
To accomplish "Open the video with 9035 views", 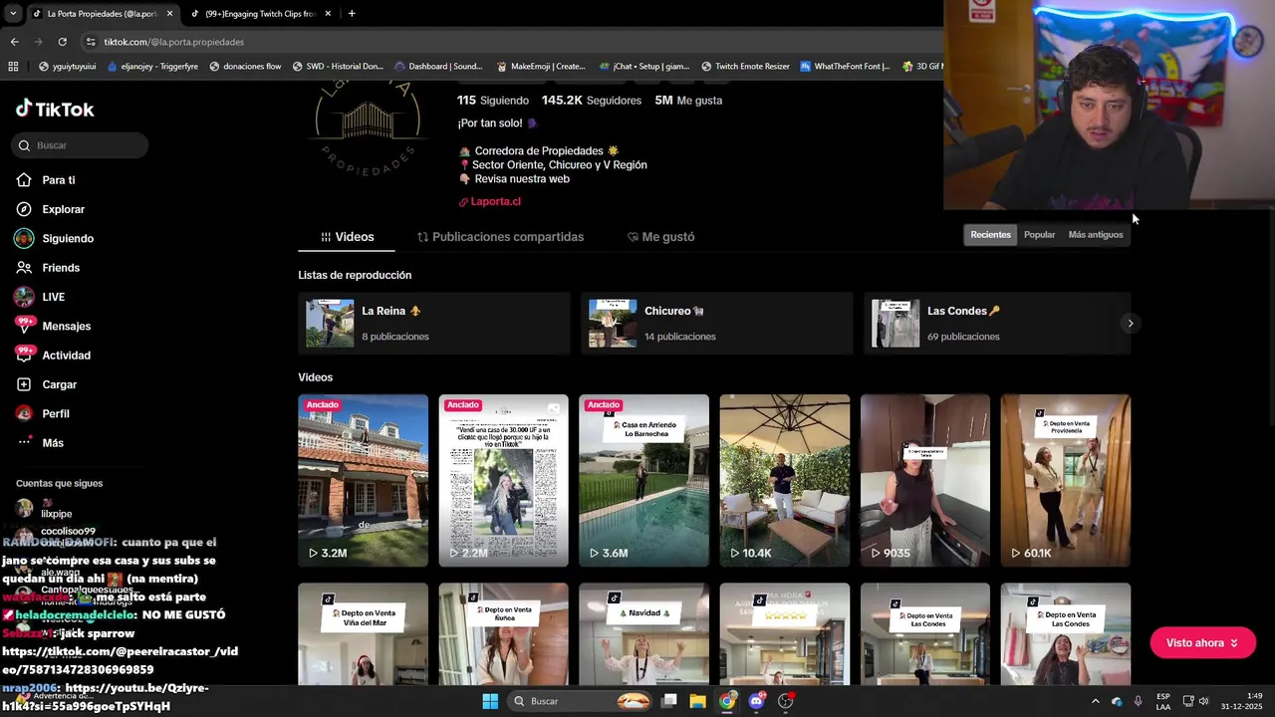I will tap(925, 480).
